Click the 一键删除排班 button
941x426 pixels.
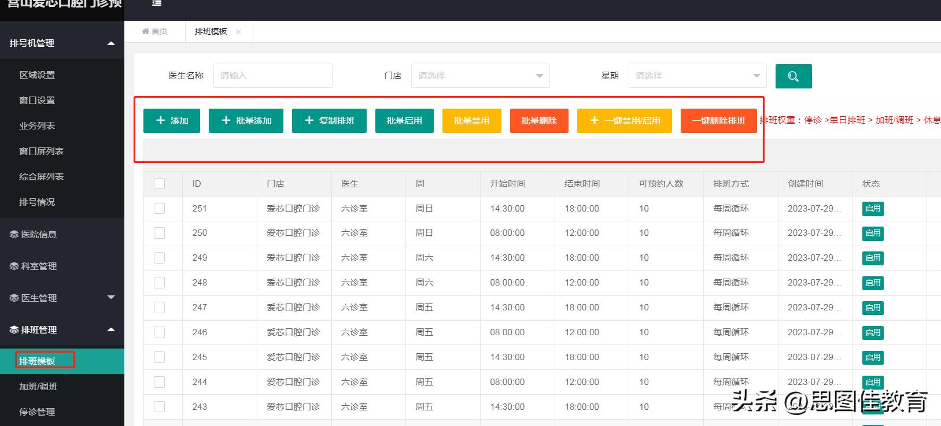tap(719, 121)
